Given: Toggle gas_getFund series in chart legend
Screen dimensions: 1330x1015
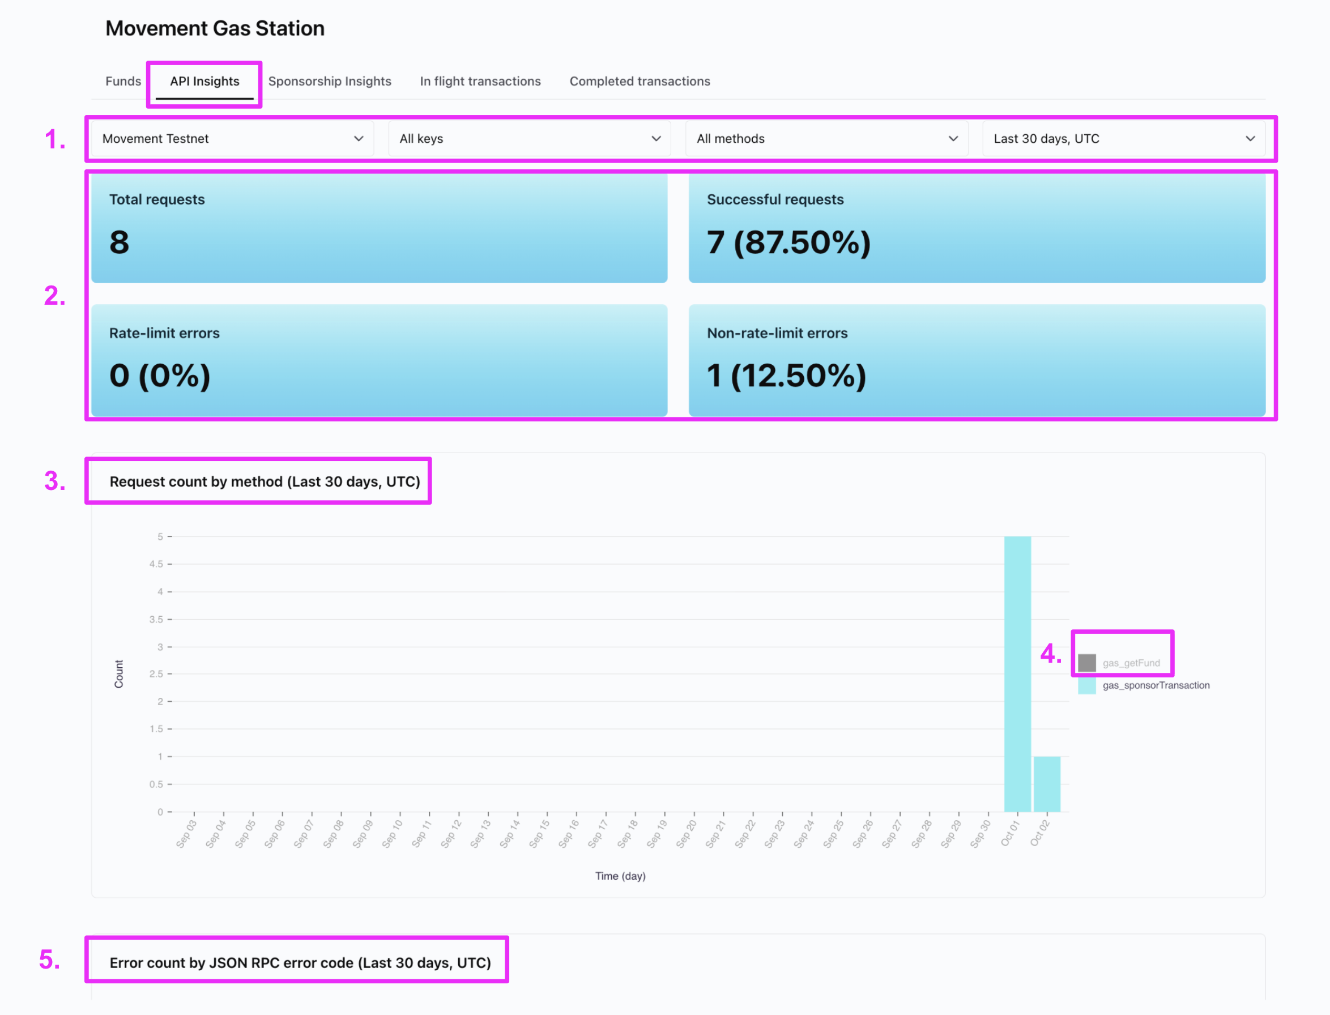Looking at the screenshot, I should tap(1131, 663).
